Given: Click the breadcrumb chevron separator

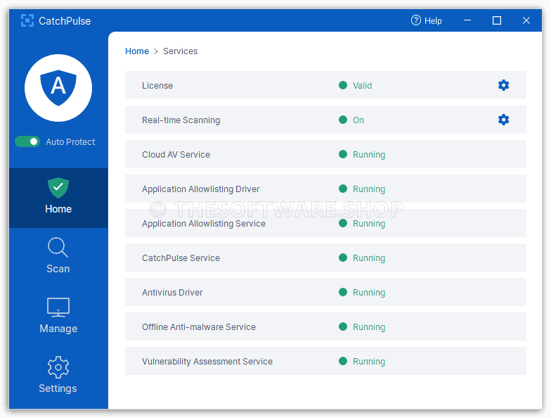Looking at the screenshot, I should click(x=156, y=51).
